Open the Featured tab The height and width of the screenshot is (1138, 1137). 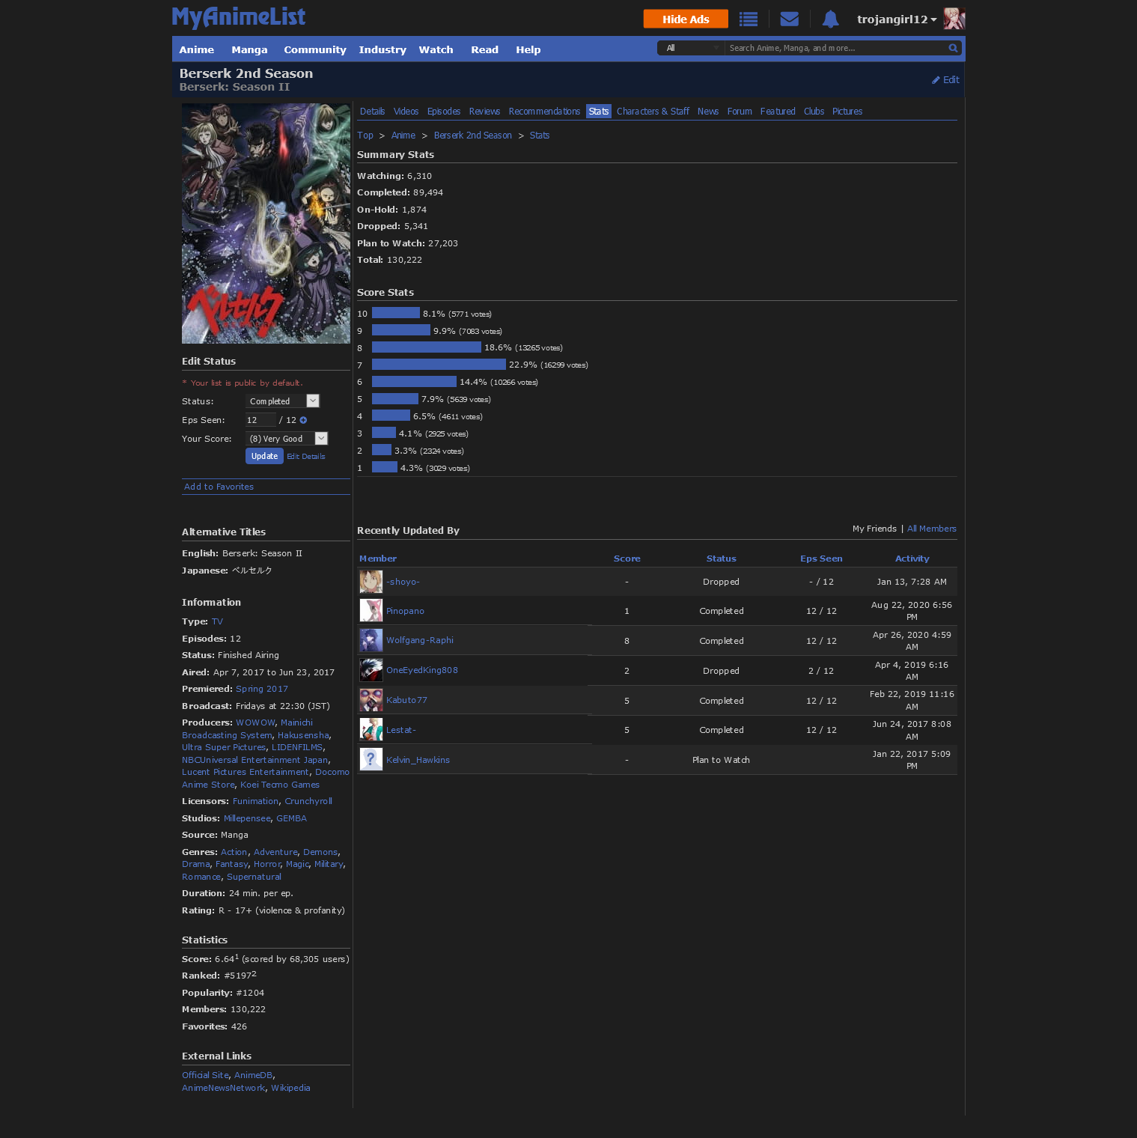pos(778,112)
